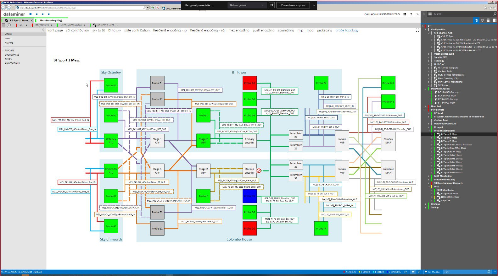498x276 pixels.
Task: Expand the REPORTS section in the left panel
Action: [x=3, y=50]
